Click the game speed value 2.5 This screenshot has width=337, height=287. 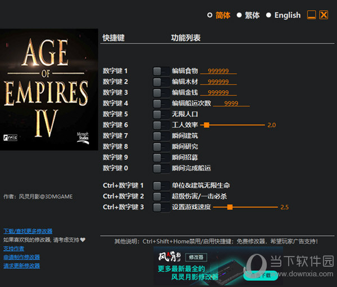285,207
